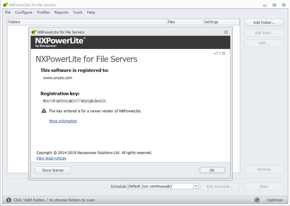Click the green app icon in the main title bar
Screen dimensions: 290x206
[x=5, y=5]
